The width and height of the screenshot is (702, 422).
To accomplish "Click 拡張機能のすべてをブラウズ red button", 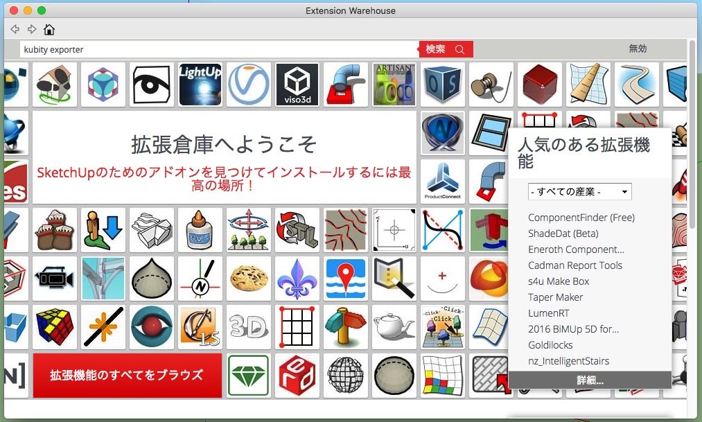I will click(127, 376).
